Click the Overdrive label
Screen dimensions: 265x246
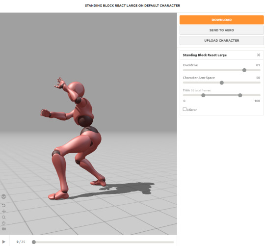click(190, 65)
